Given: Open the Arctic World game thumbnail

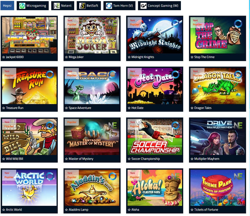Looking at the screenshot, I should click(29, 188).
